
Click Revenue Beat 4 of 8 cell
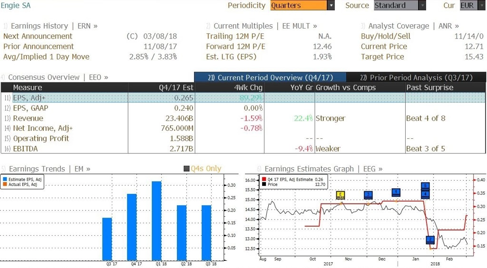tap(426, 118)
